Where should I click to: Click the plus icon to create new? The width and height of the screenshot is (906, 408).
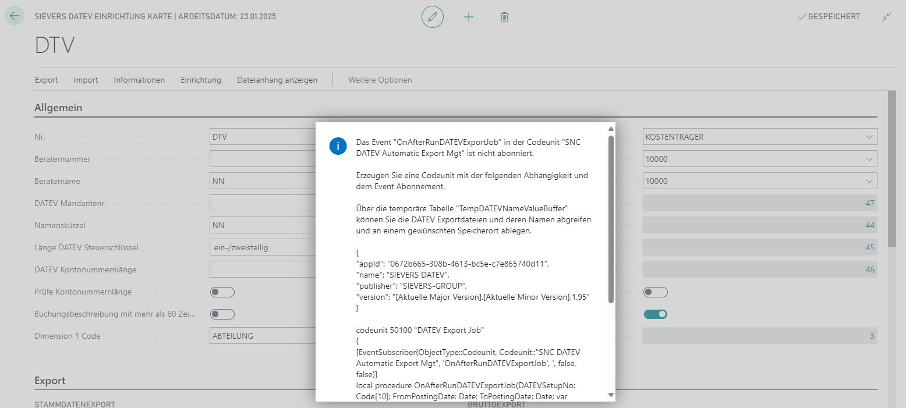click(468, 17)
